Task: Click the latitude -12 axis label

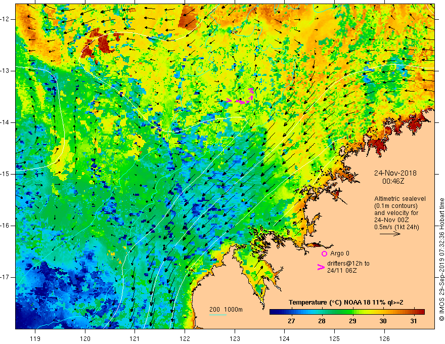Action: [5, 19]
